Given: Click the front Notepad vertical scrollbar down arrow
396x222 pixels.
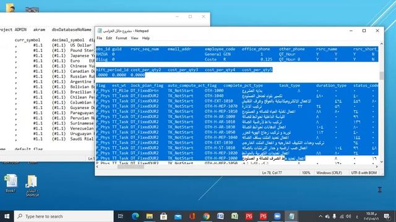Looking at the screenshot, I should click(x=381, y=162).
